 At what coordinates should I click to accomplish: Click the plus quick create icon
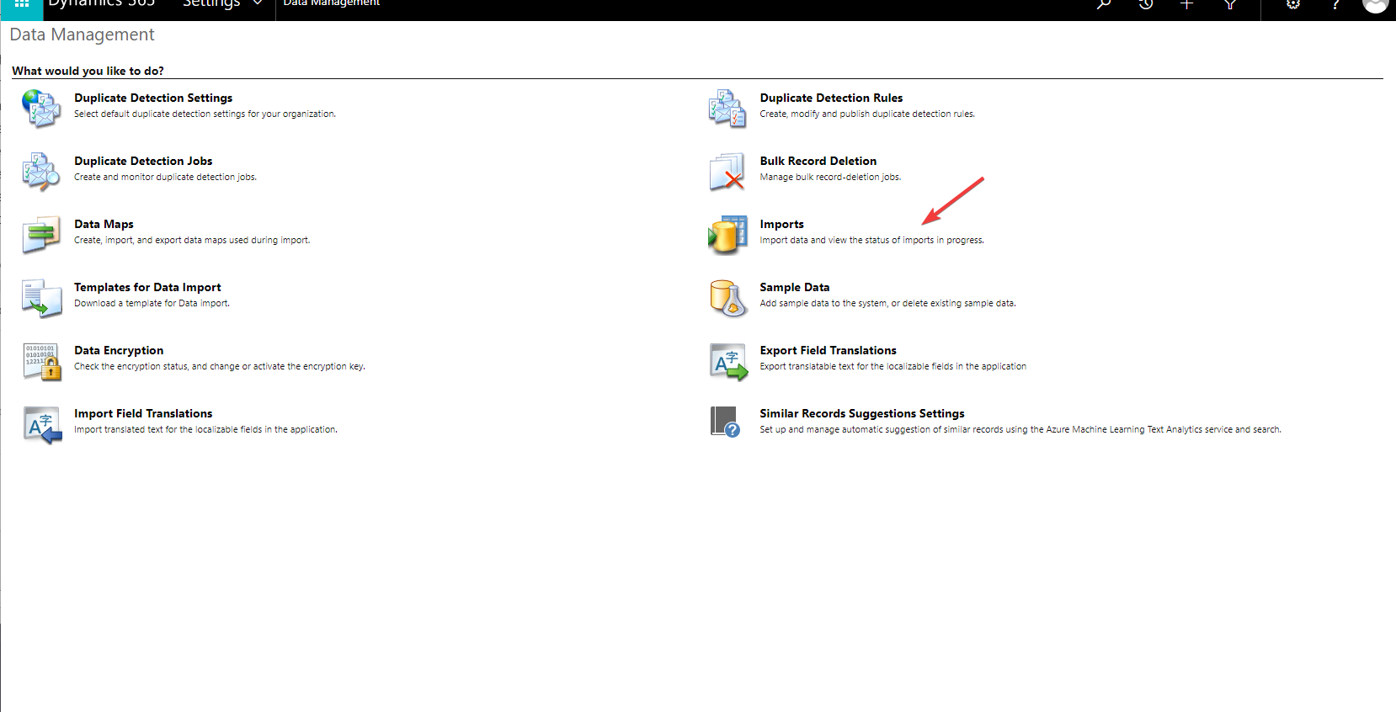[x=1187, y=5]
